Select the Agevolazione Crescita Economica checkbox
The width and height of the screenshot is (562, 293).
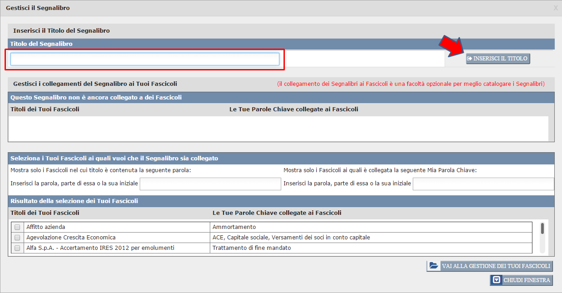pos(17,238)
